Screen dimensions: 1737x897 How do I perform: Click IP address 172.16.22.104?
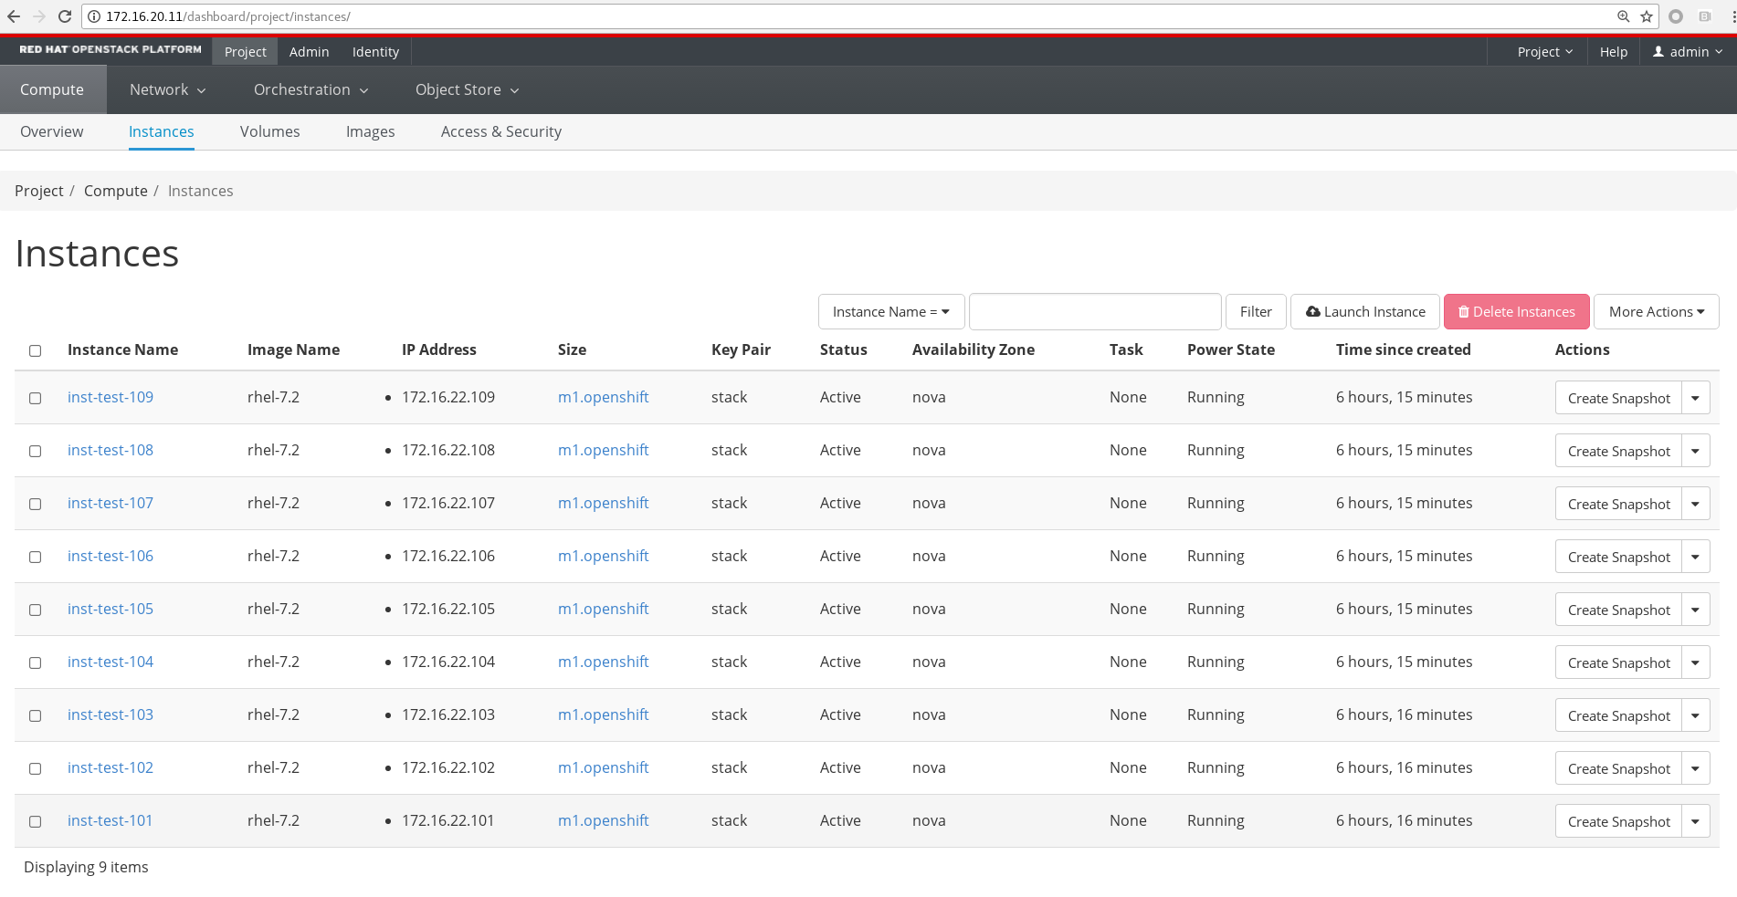click(448, 662)
